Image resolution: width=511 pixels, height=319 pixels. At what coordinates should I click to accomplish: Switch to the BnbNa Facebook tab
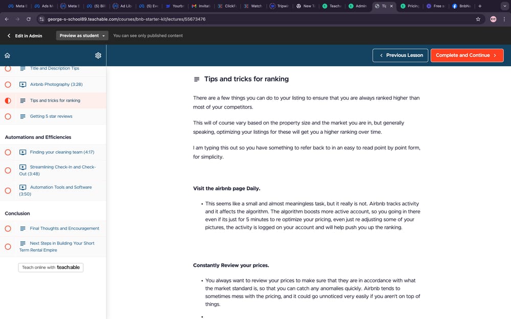coord(462,6)
